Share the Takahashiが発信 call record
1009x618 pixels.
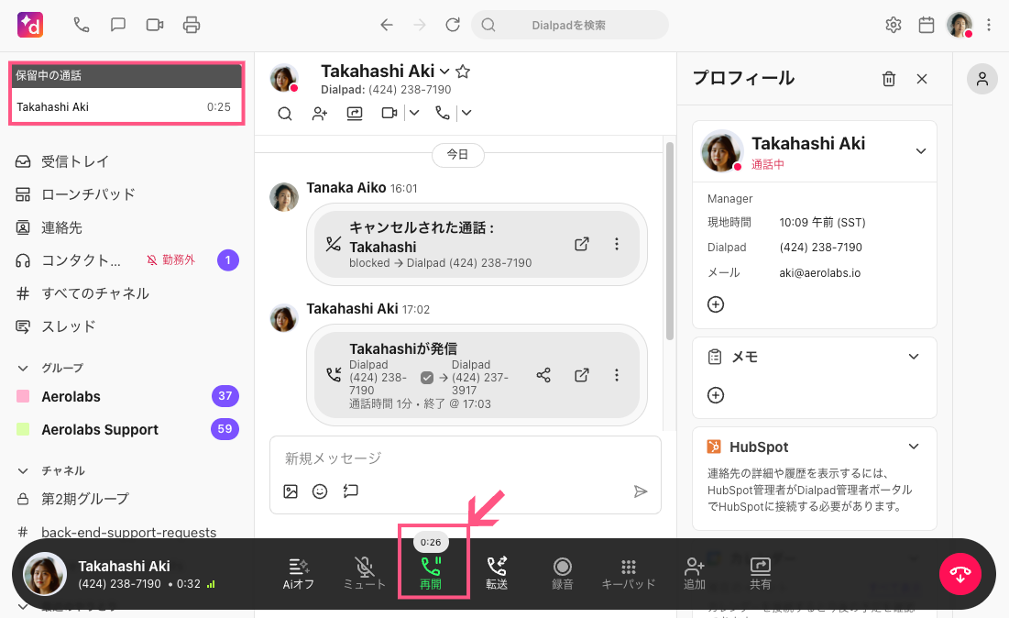(543, 375)
